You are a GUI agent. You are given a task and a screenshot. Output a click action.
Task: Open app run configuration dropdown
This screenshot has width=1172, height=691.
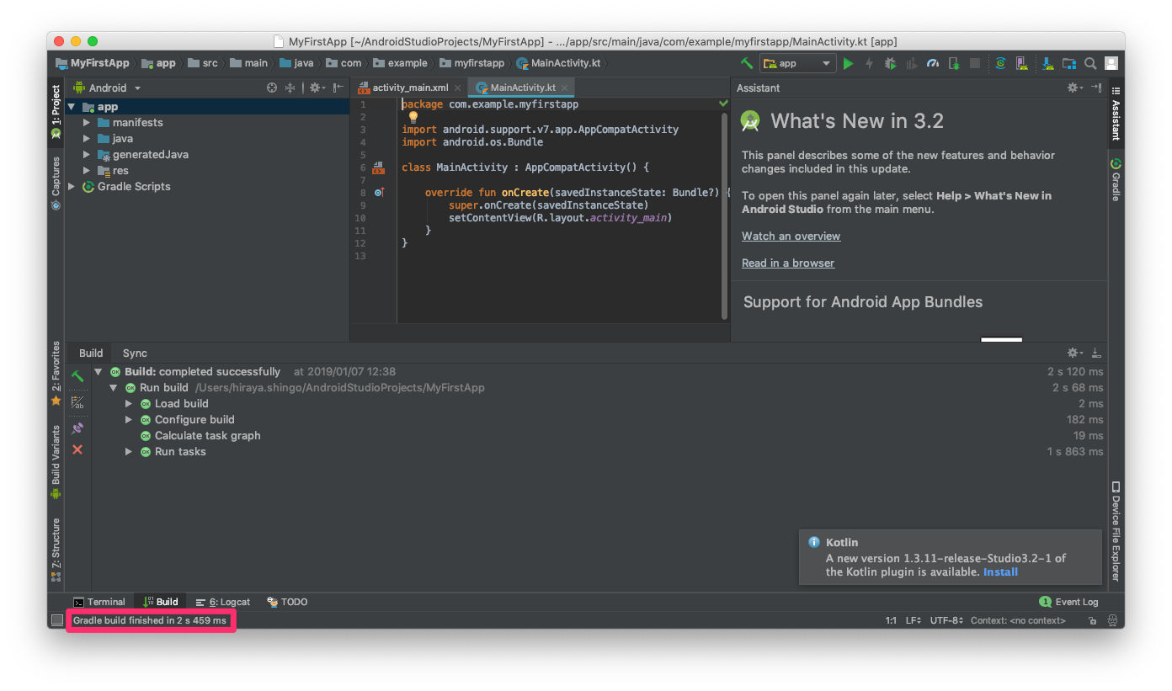(797, 63)
